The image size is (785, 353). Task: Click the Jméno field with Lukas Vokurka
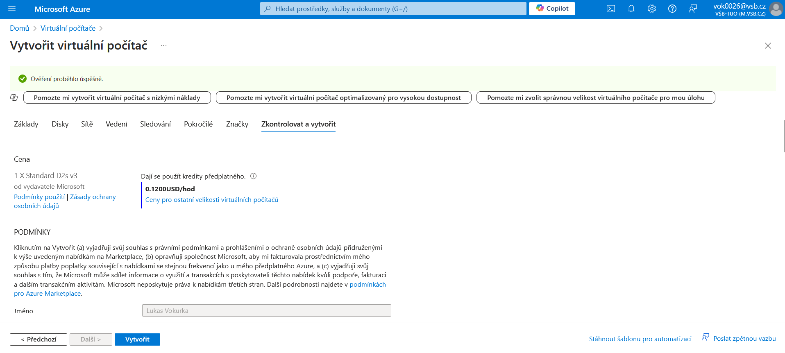click(x=267, y=310)
